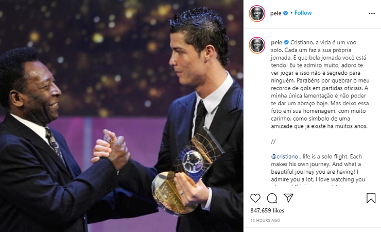Screen dimensions: 381x232
Task: Like the post with the heart icon
Action: coord(255,198)
